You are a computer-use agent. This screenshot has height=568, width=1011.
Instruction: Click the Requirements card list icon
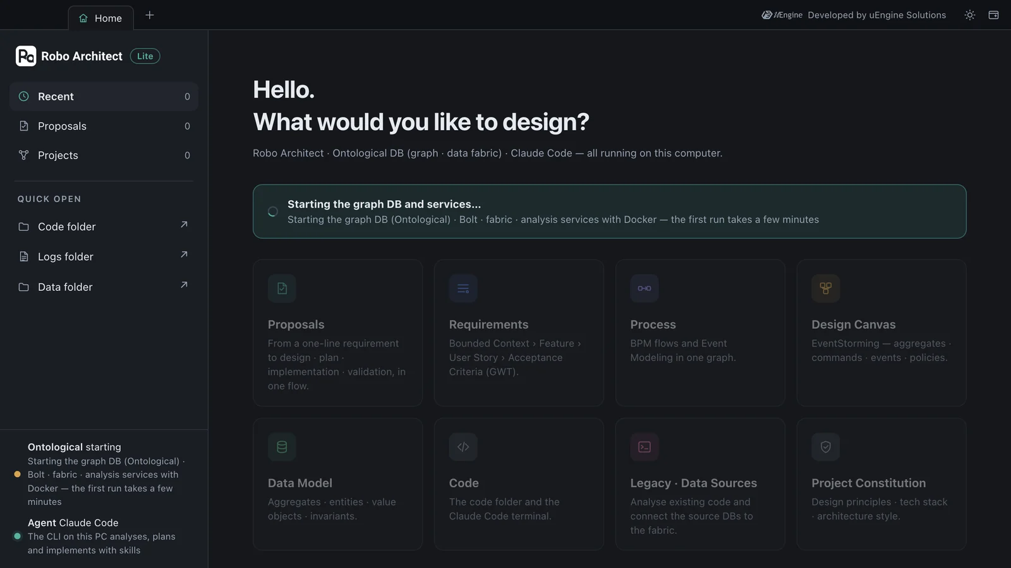coord(463,288)
